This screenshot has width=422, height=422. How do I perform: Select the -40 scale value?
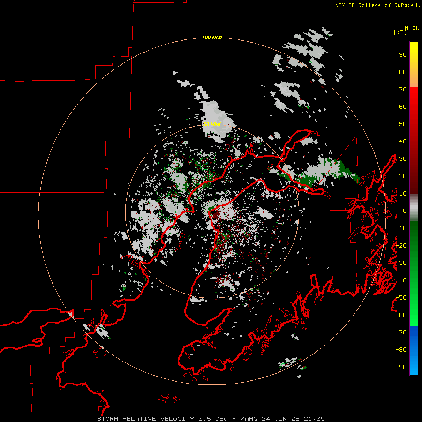pos(401,280)
